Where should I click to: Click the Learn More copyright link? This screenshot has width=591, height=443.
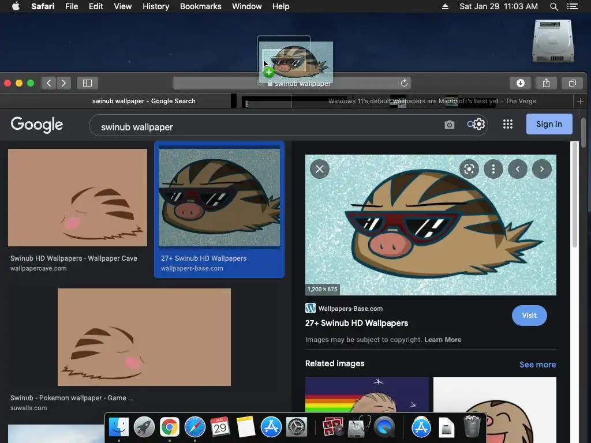(x=443, y=339)
